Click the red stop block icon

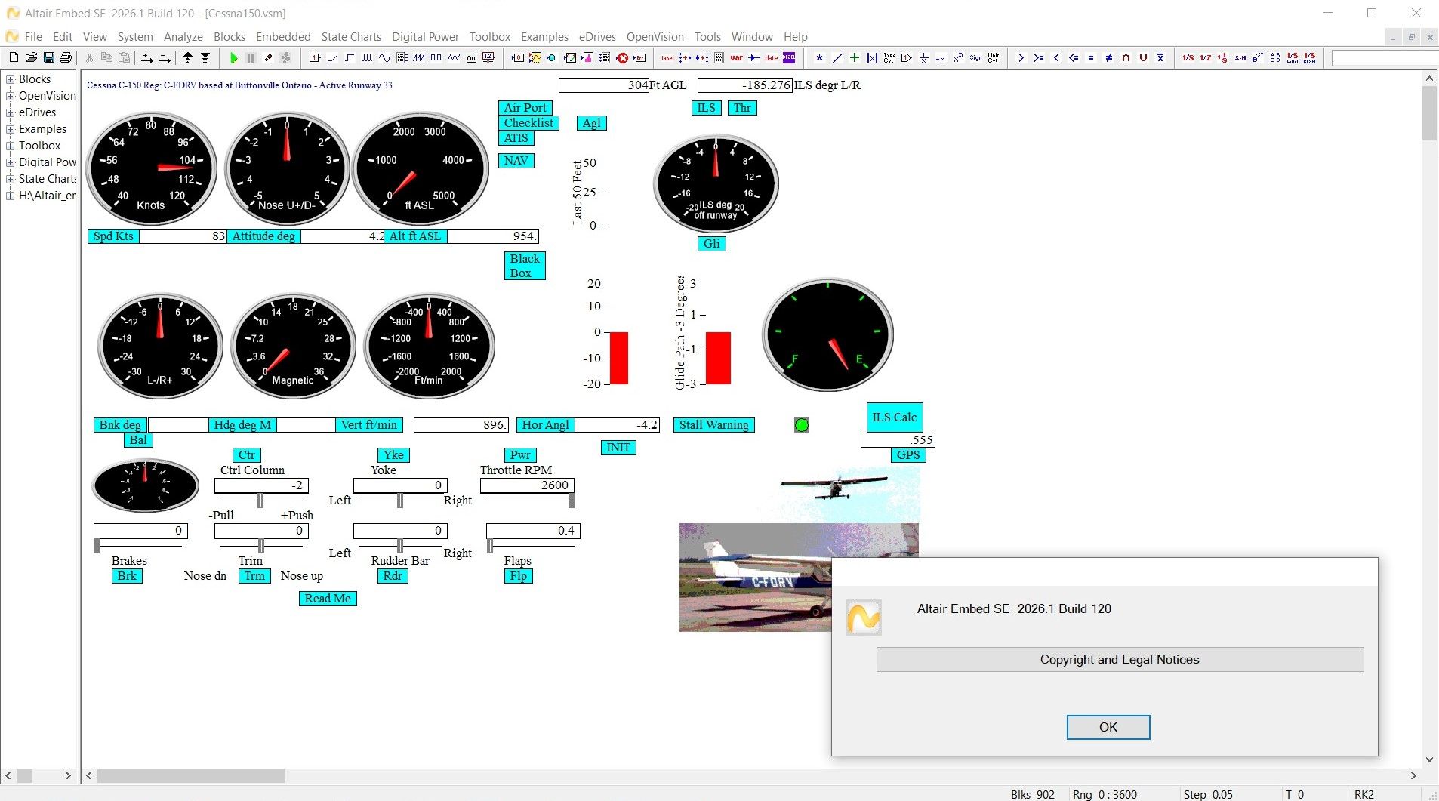pos(622,57)
